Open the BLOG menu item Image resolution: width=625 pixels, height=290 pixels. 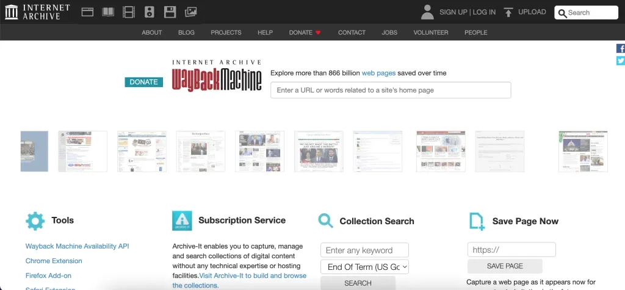187,33
